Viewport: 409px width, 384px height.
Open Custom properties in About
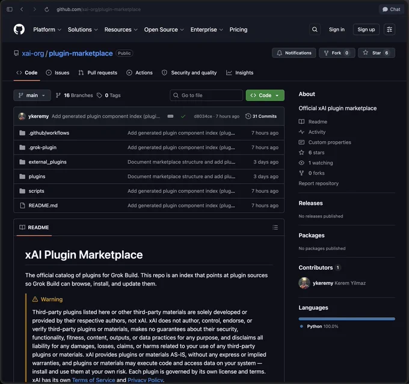point(325,142)
